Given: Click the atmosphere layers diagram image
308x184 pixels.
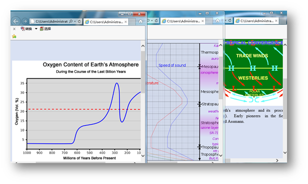Looking at the screenshot, I should tap(183, 102).
